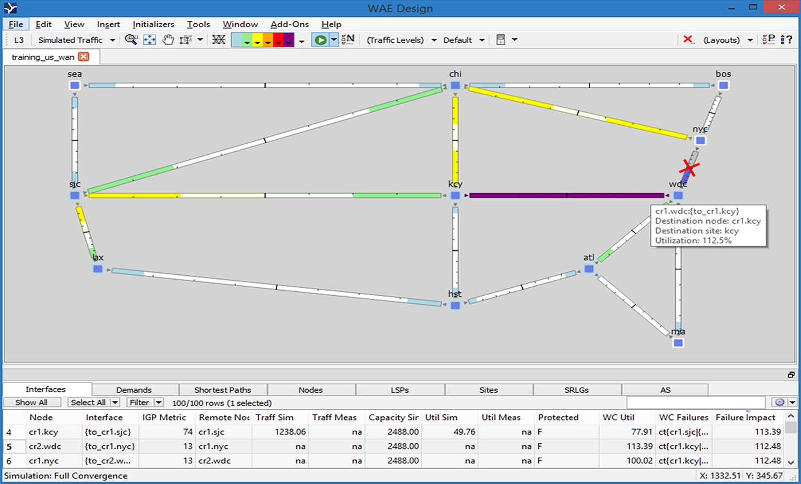Image resolution: width=801 pixels, height=484 pixels.
Task: Switch to the Demands tab
Action: point(134,390)
